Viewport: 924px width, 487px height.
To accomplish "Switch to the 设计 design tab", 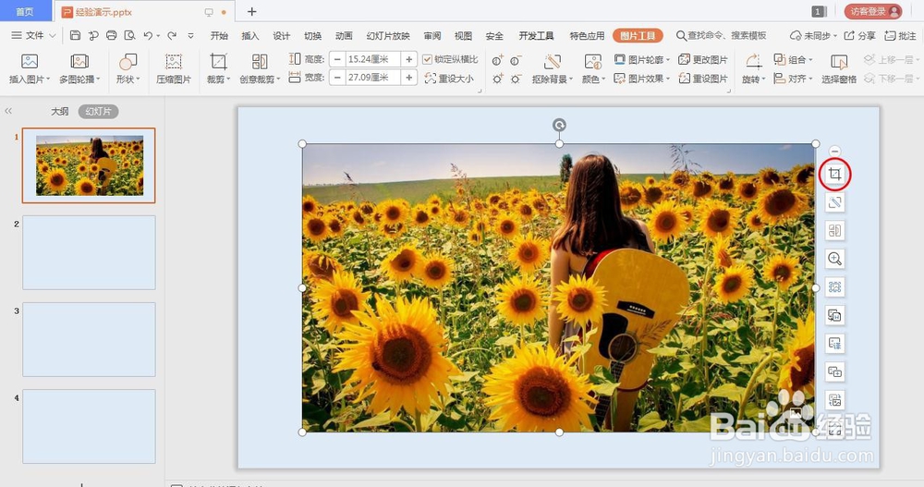I will click(x=282, y=35).
